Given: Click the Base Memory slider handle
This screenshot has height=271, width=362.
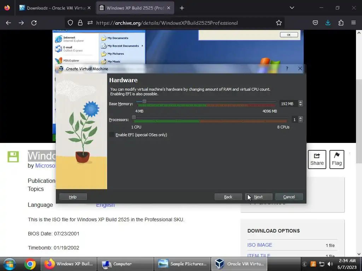Looking at the screenshot, I should point(144,101).
